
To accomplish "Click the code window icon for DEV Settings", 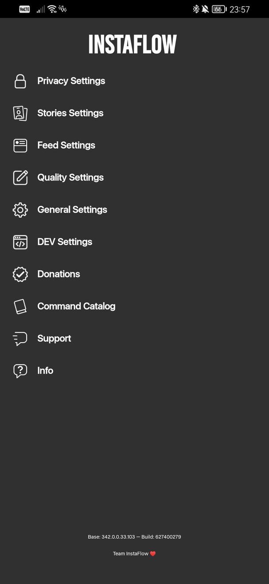I will [20, 242].
